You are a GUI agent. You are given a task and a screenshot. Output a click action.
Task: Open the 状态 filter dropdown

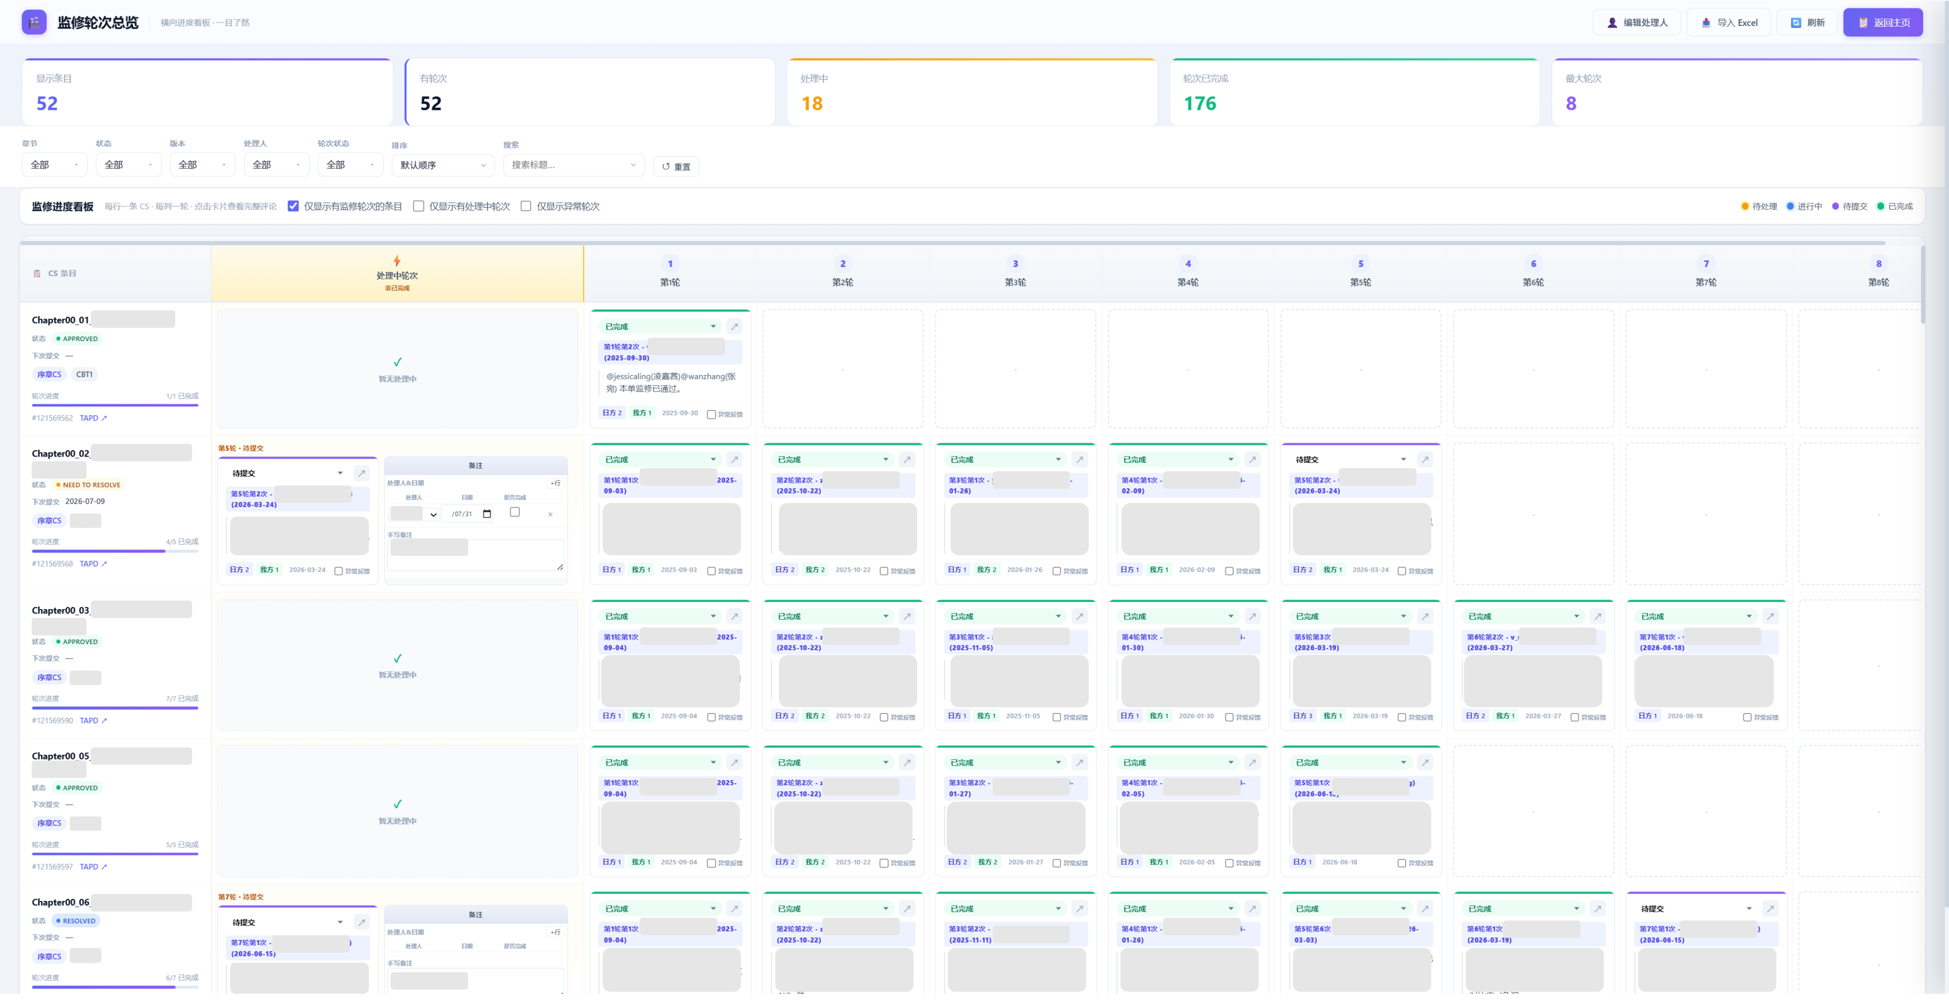click(128, 164)
